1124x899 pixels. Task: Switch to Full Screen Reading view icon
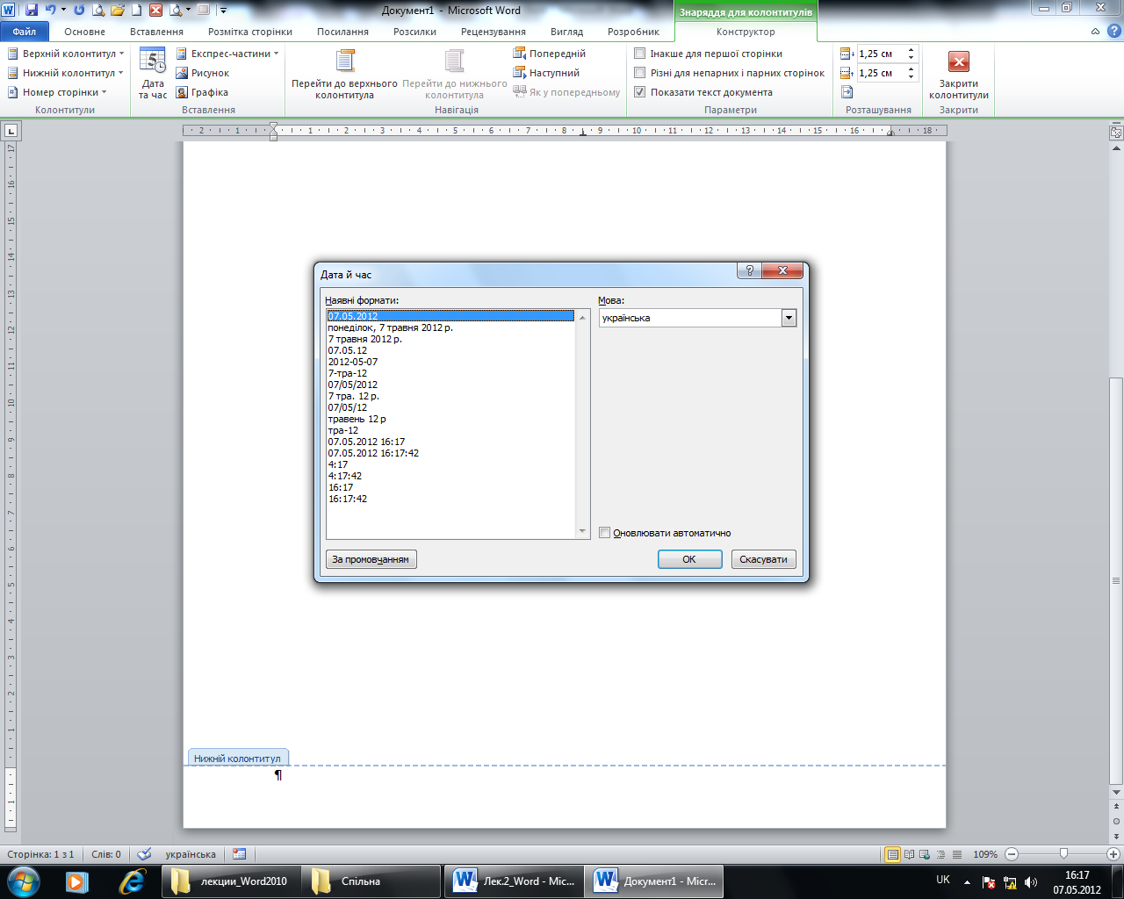click(x=910, y=854)
